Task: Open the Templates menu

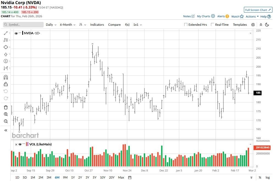Action: pos(240,25)
